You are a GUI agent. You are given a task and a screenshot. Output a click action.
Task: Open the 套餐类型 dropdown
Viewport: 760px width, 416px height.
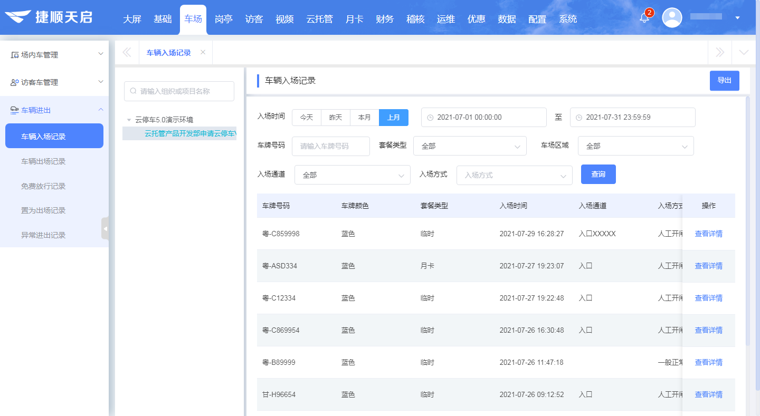tap(470, 146)
